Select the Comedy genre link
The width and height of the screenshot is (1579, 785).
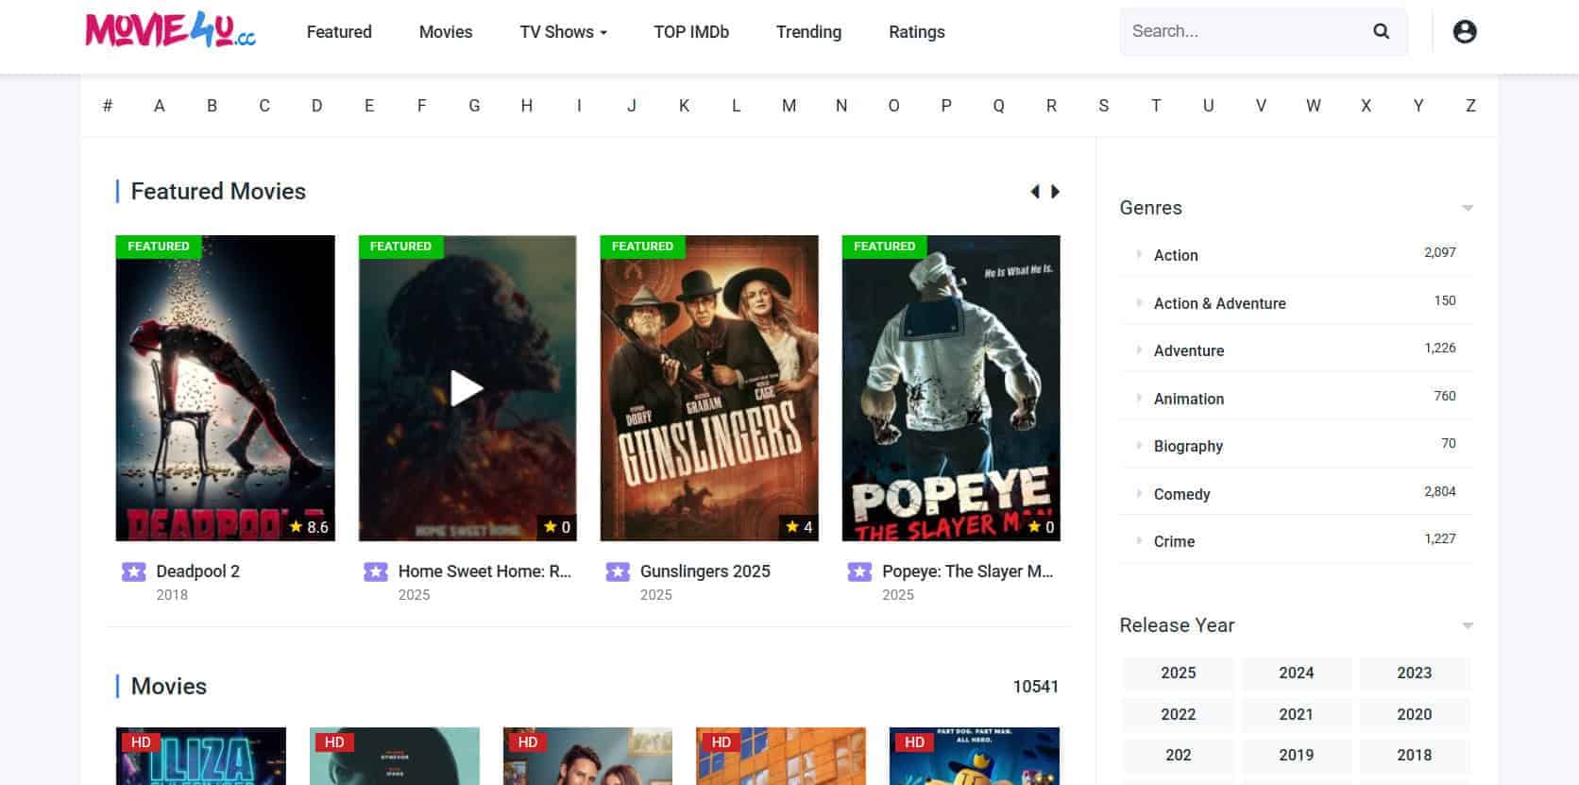(1181, 494)
